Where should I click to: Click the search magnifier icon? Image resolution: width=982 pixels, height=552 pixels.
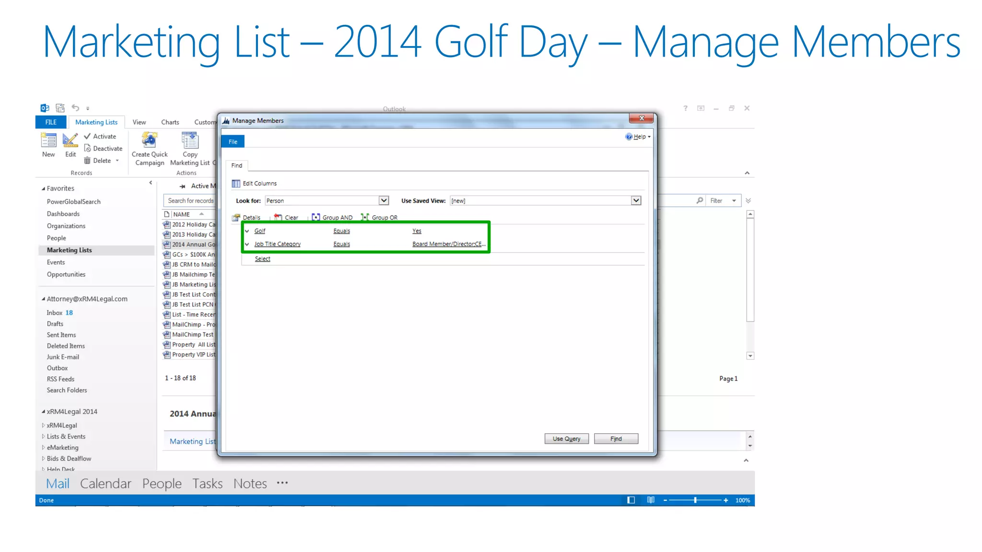tap(700, 201)
